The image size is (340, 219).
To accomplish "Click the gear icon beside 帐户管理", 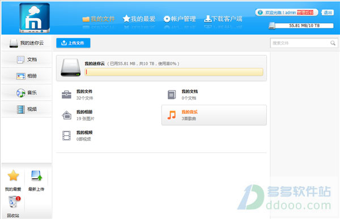I will coord(167,19).
